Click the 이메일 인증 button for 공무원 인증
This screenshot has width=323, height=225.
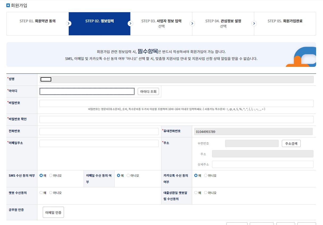tap(53, 212)
